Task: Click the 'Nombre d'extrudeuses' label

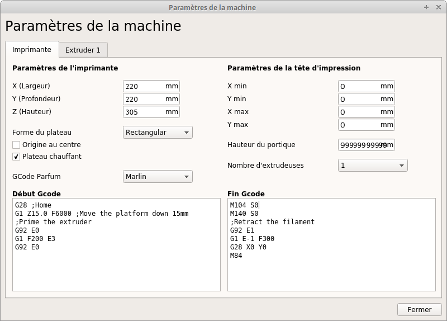Action: 265,166
